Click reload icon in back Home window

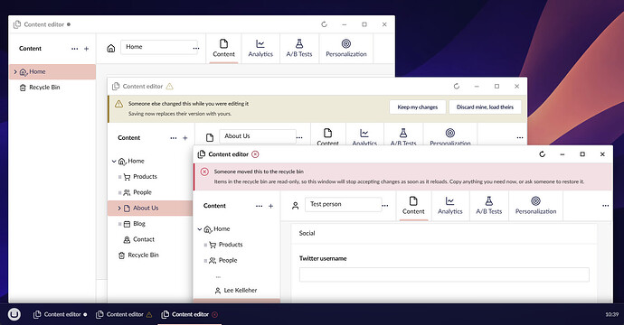click(x=324, y=24)
